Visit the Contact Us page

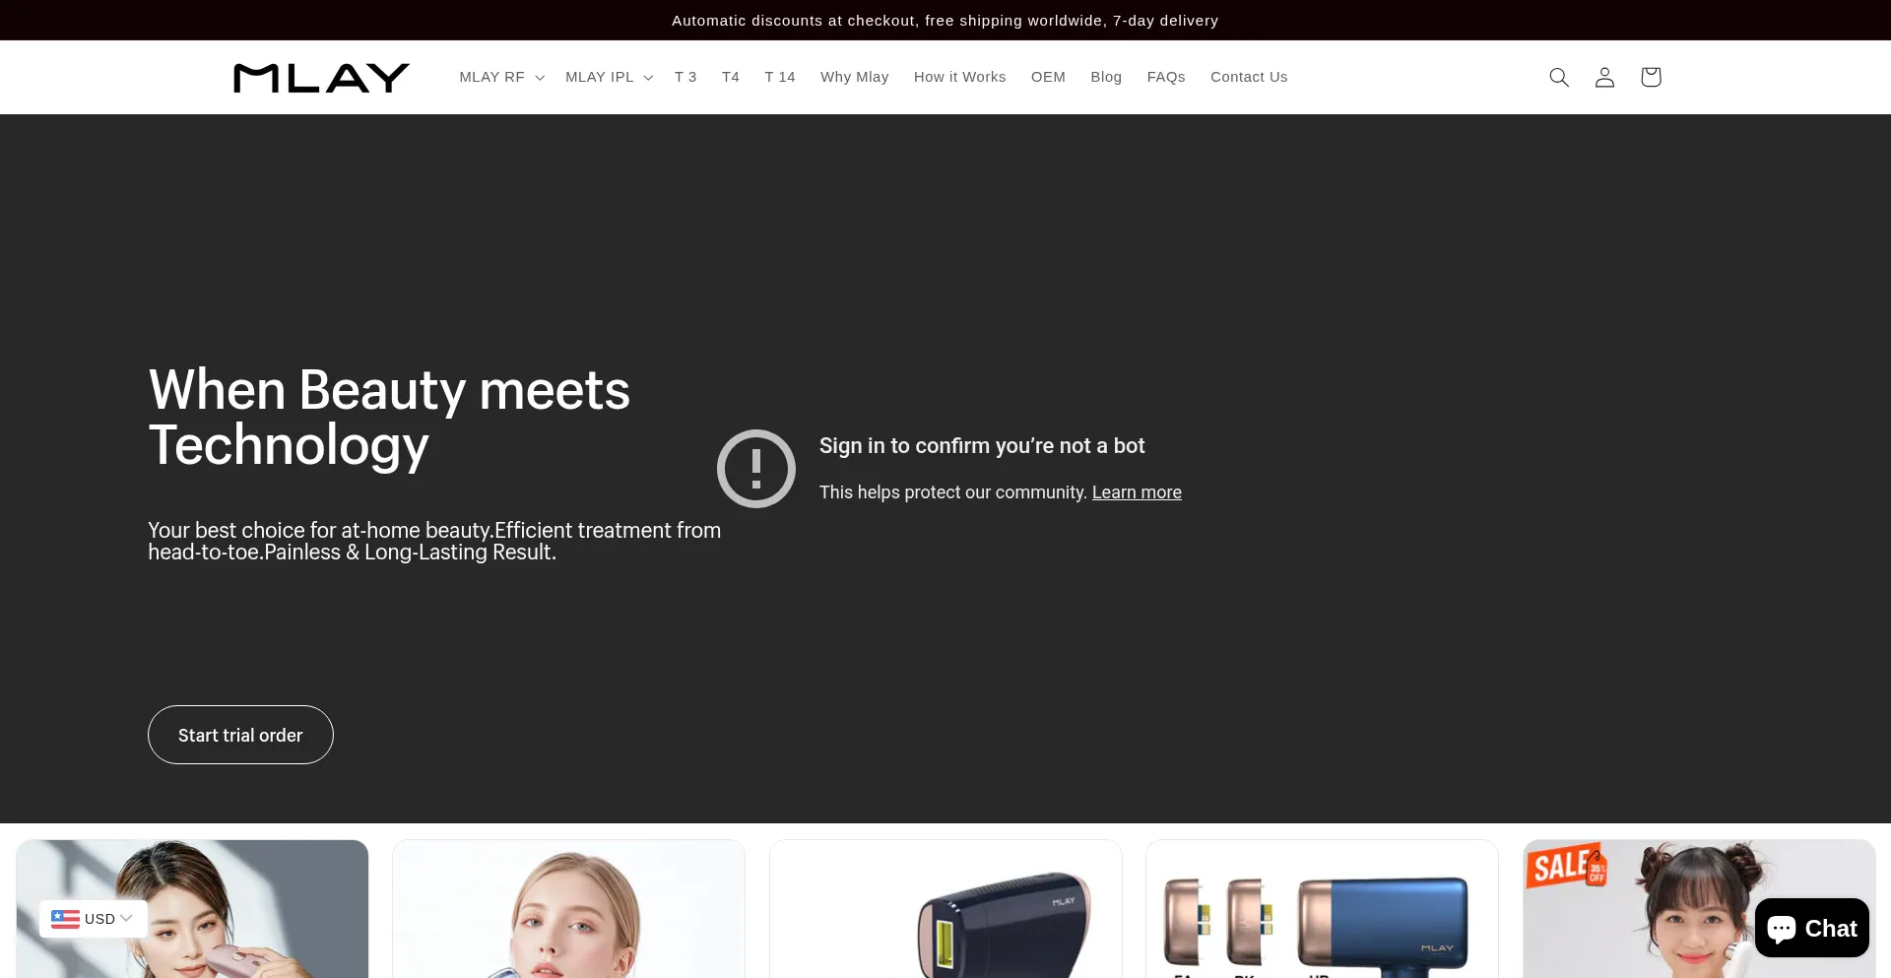pos(1249,77)
